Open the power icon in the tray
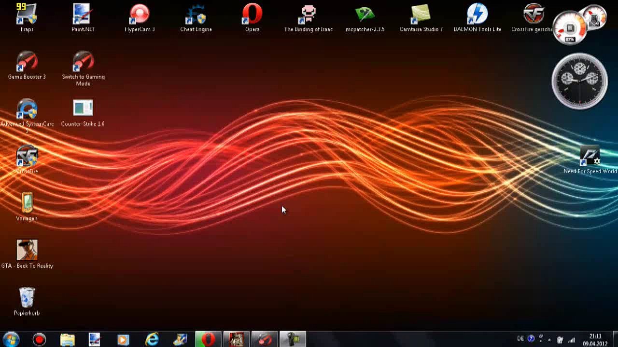This screenshot has width=618, height=347. coord(560,340)
